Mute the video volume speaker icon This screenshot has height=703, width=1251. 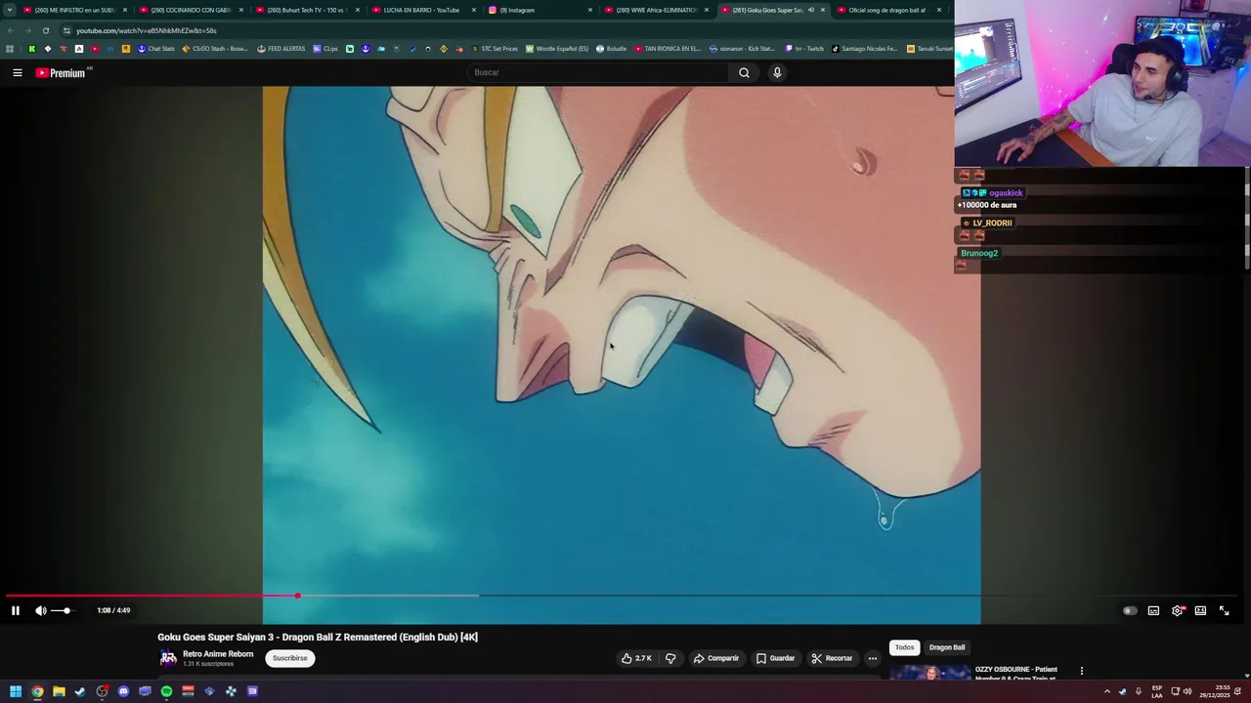pyautogui.click(x=41, y=610)
